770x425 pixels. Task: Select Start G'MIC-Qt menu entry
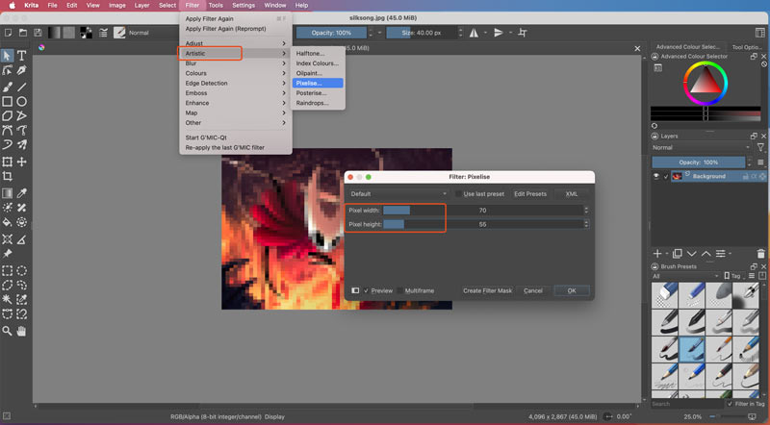click(x=206, y=137)
